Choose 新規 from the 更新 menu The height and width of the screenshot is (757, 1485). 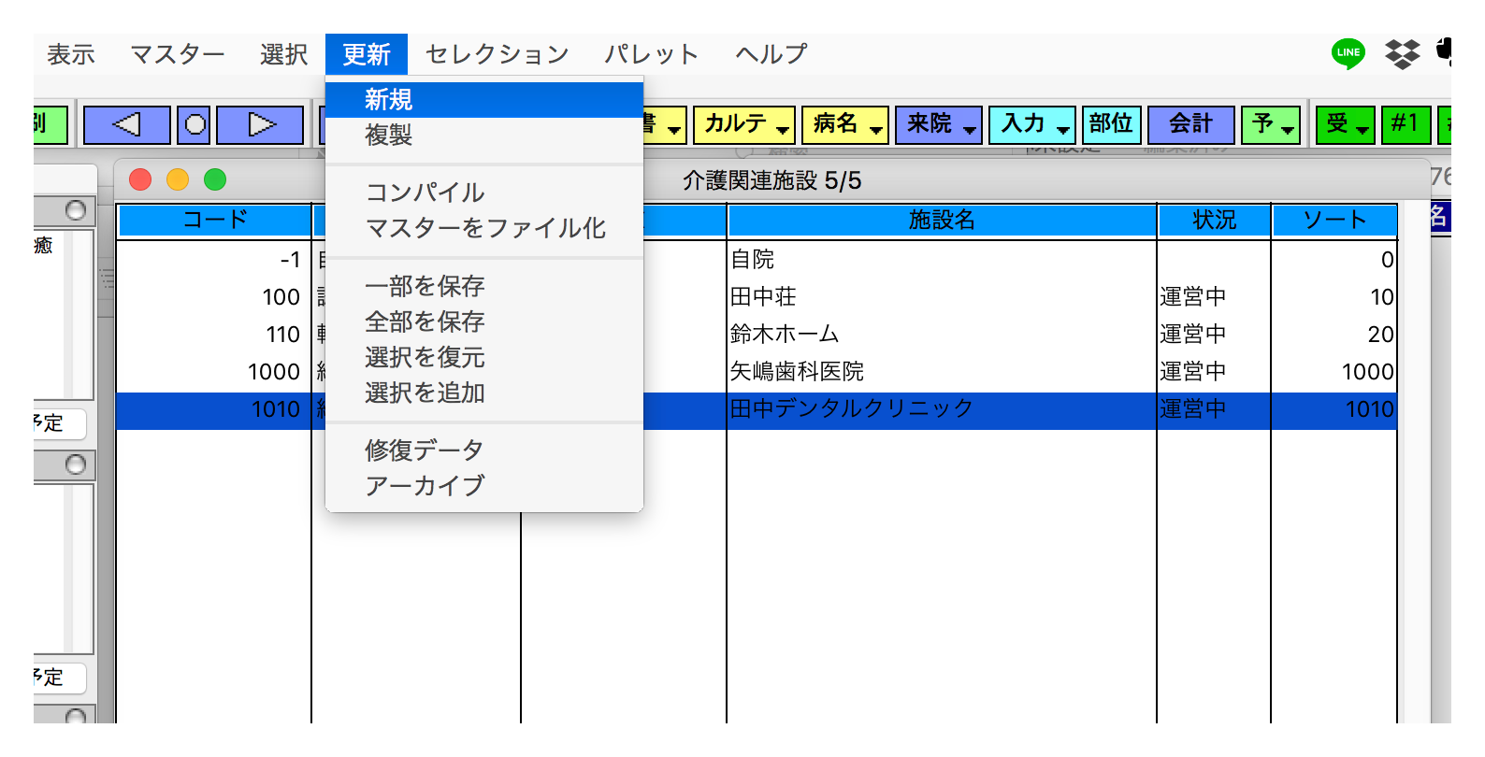point(389,99)
